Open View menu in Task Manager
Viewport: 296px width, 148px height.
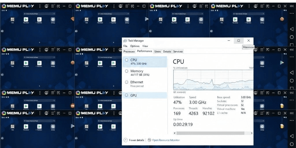pos(145,46)
